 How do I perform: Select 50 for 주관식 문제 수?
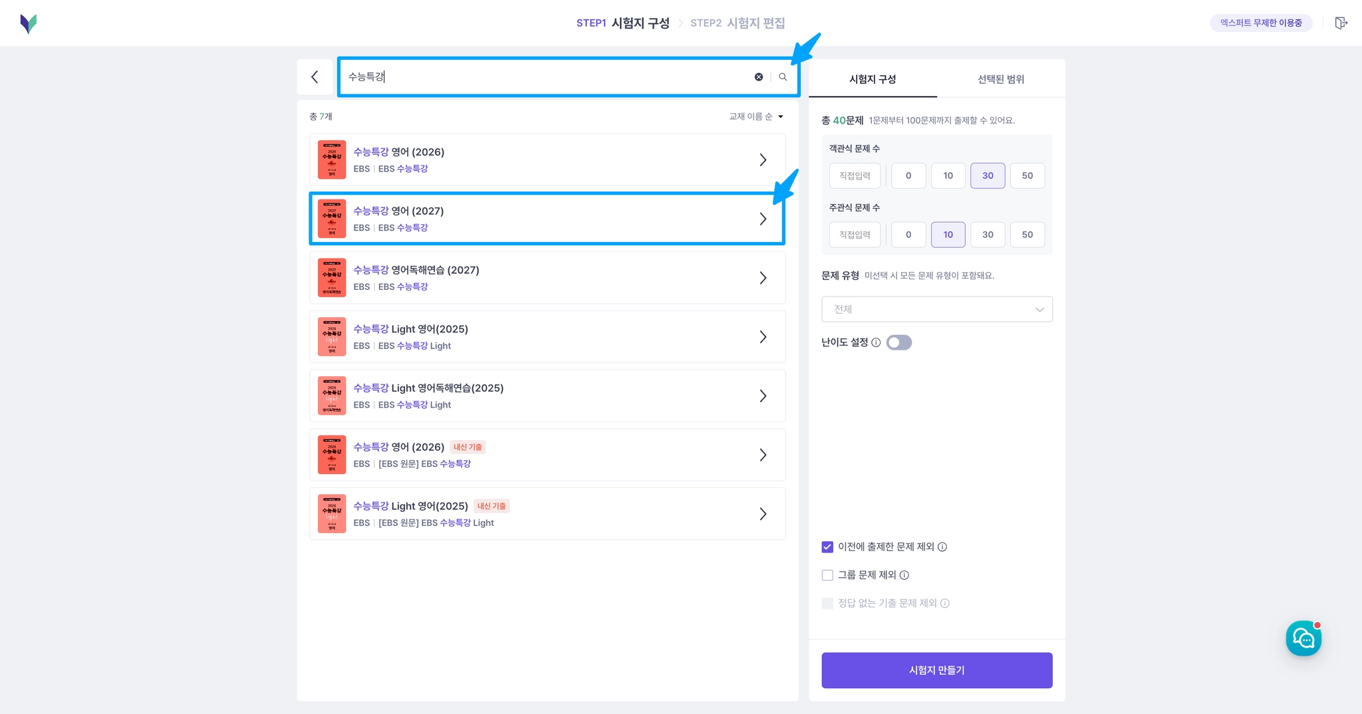(x=1027, y=235)
